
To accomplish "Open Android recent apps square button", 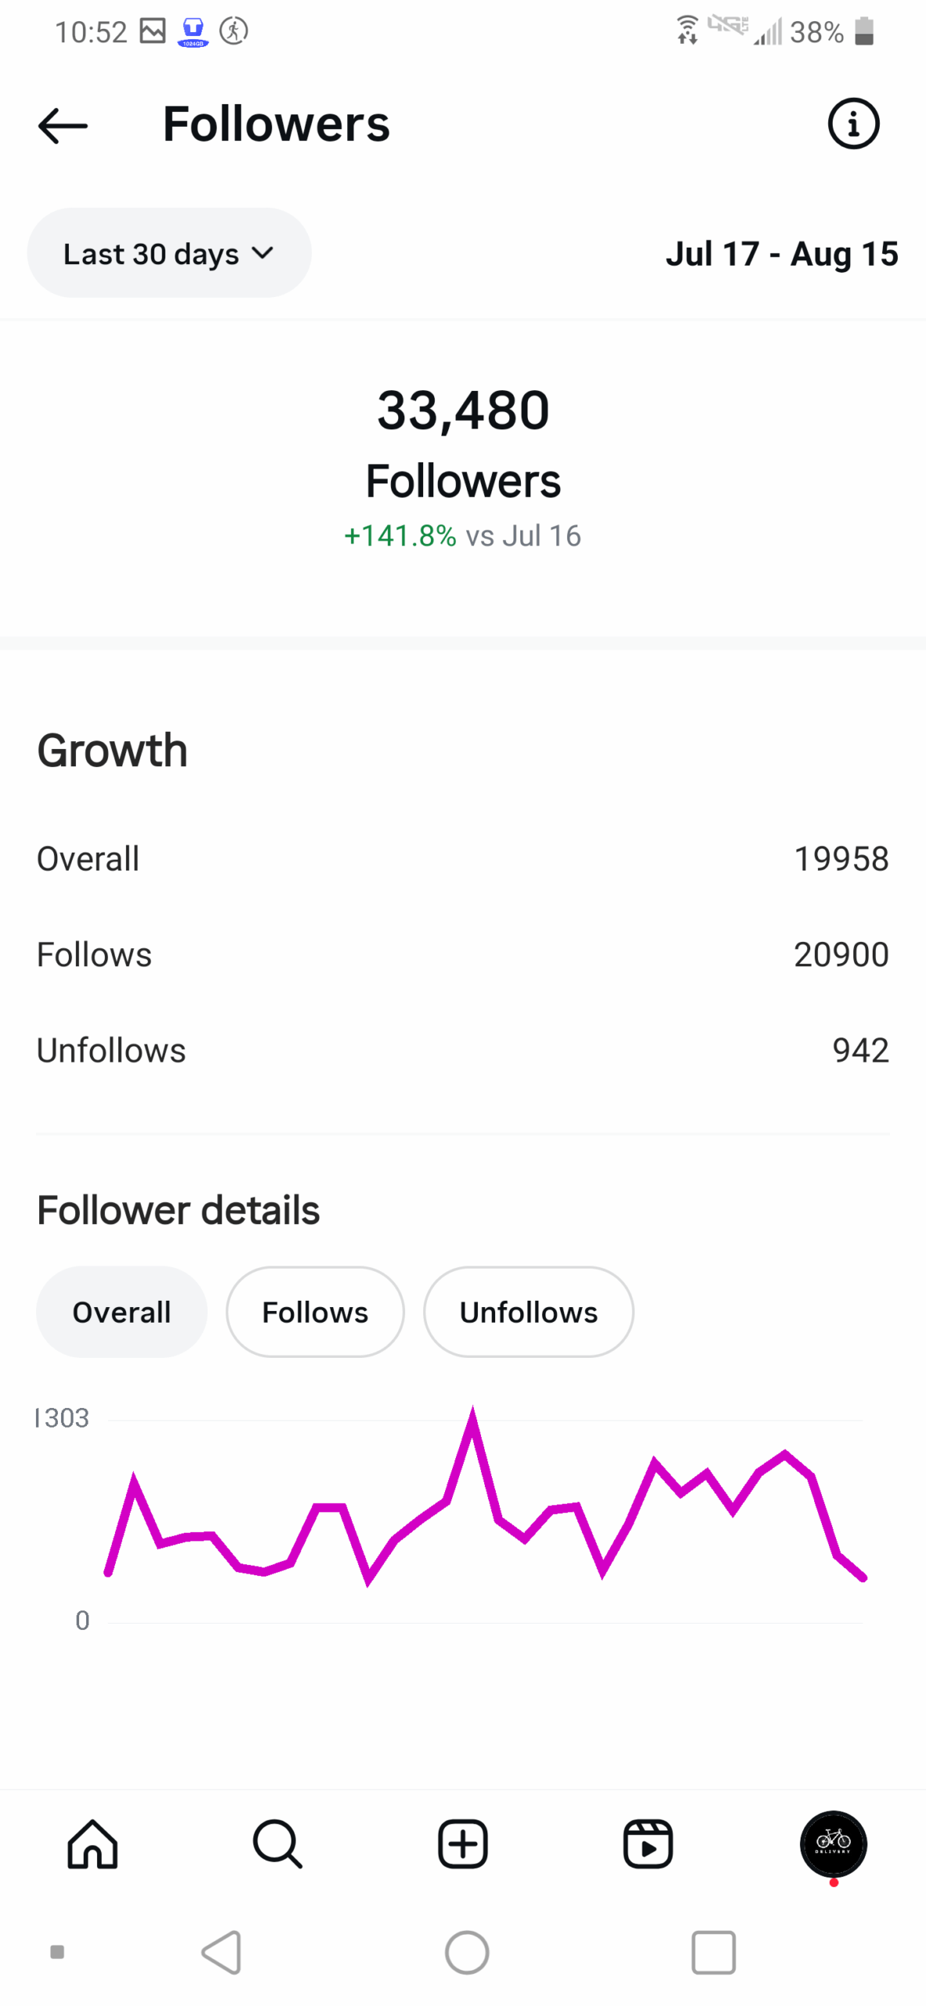I will (x=713, y=1951).
